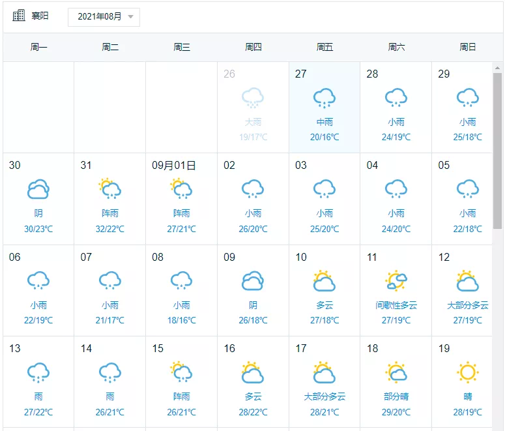Click the rain icon on day 13
Image resolution: width=505 pixels, height=431 pixels.
[38, 372]
